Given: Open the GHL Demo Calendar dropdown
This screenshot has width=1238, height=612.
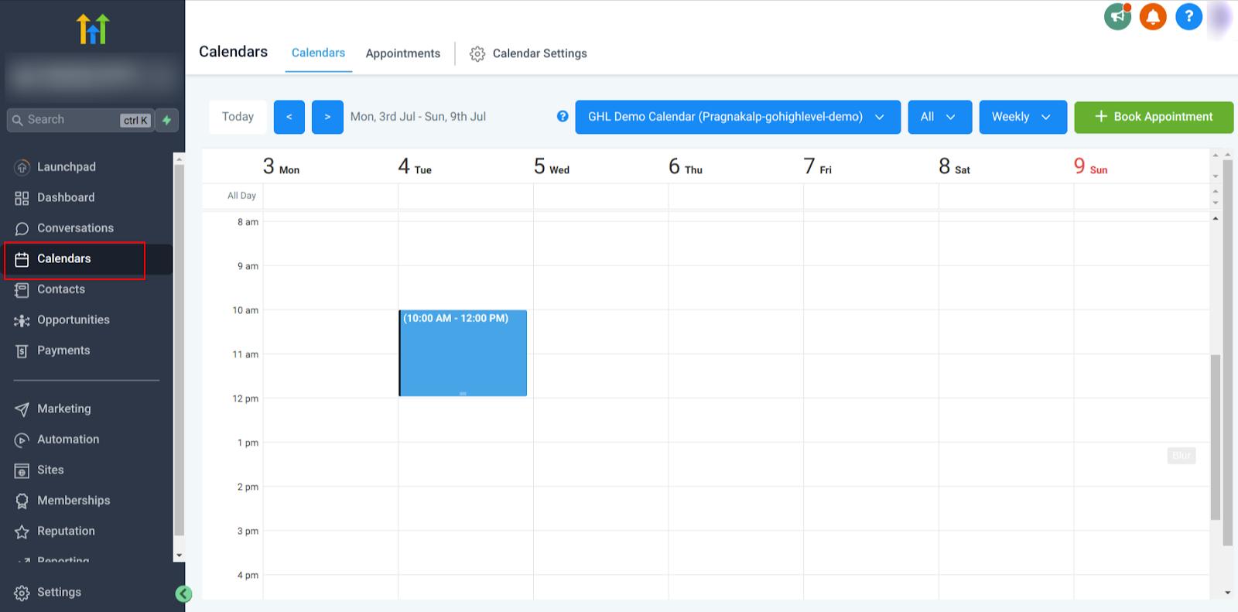Looking at the screenshot, I should tap(737, 117).
